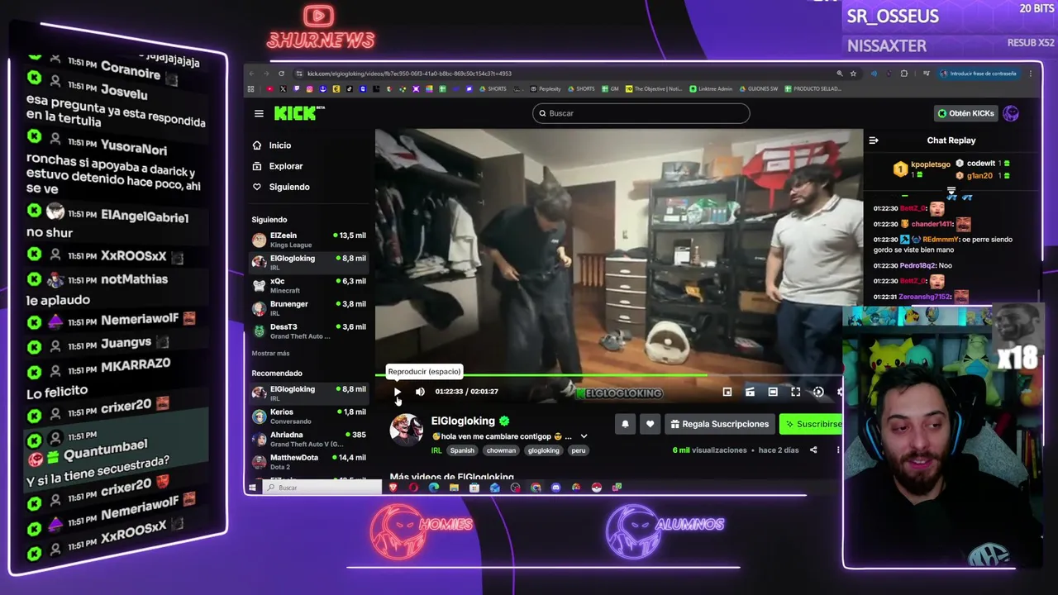Open the three-dot more options menu
The width and height of the screenshot is (1058, 595).
pos(837,450)
